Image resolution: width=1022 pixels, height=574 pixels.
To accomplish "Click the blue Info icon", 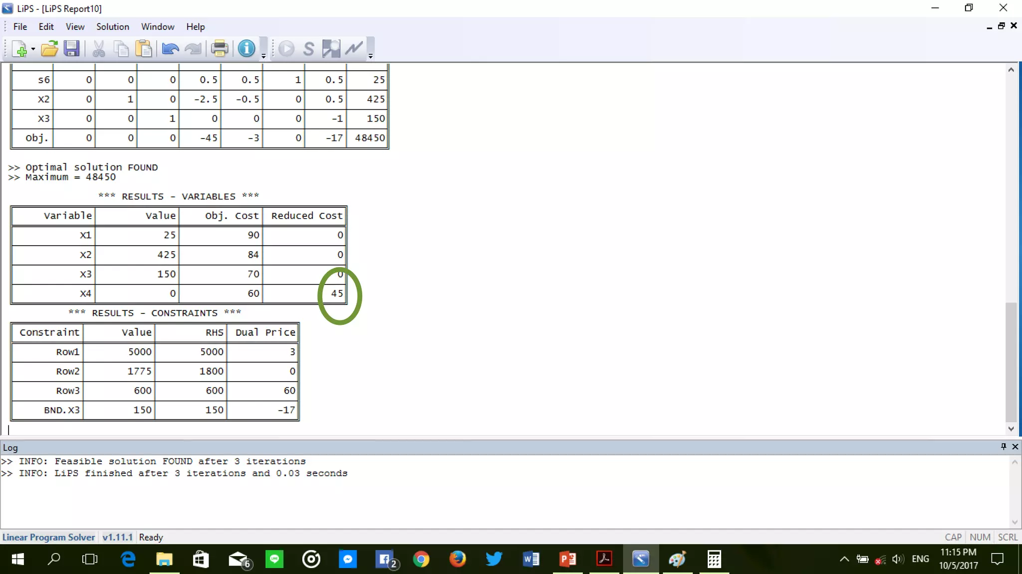I will pyautogui.click(x=246, y=49).
